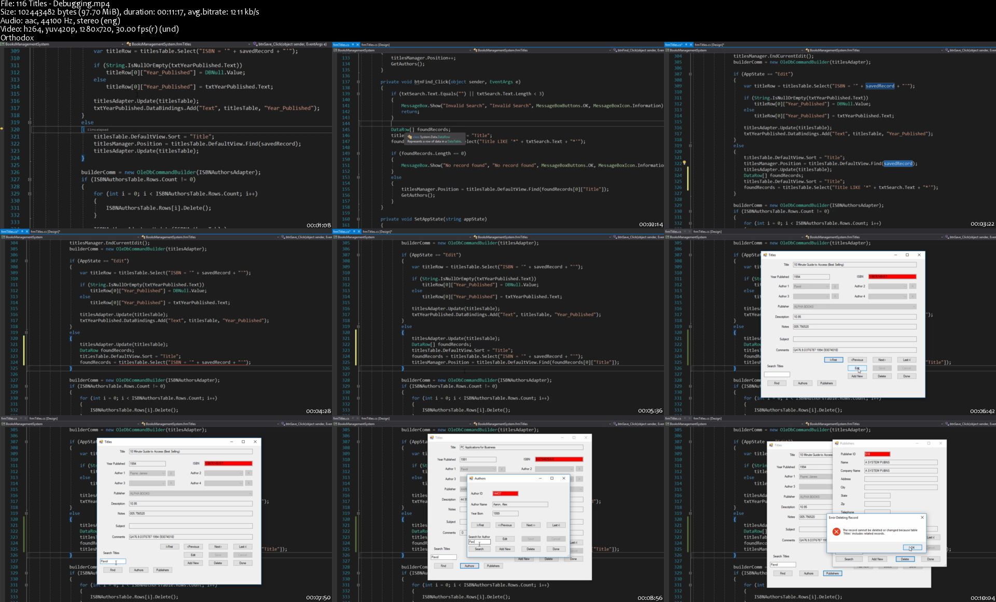Viewport: 996px width, 602px height.
Task: In 00:10:04 frame, select the frmTitles.cs [Design] tab
Action: [708, 418]
